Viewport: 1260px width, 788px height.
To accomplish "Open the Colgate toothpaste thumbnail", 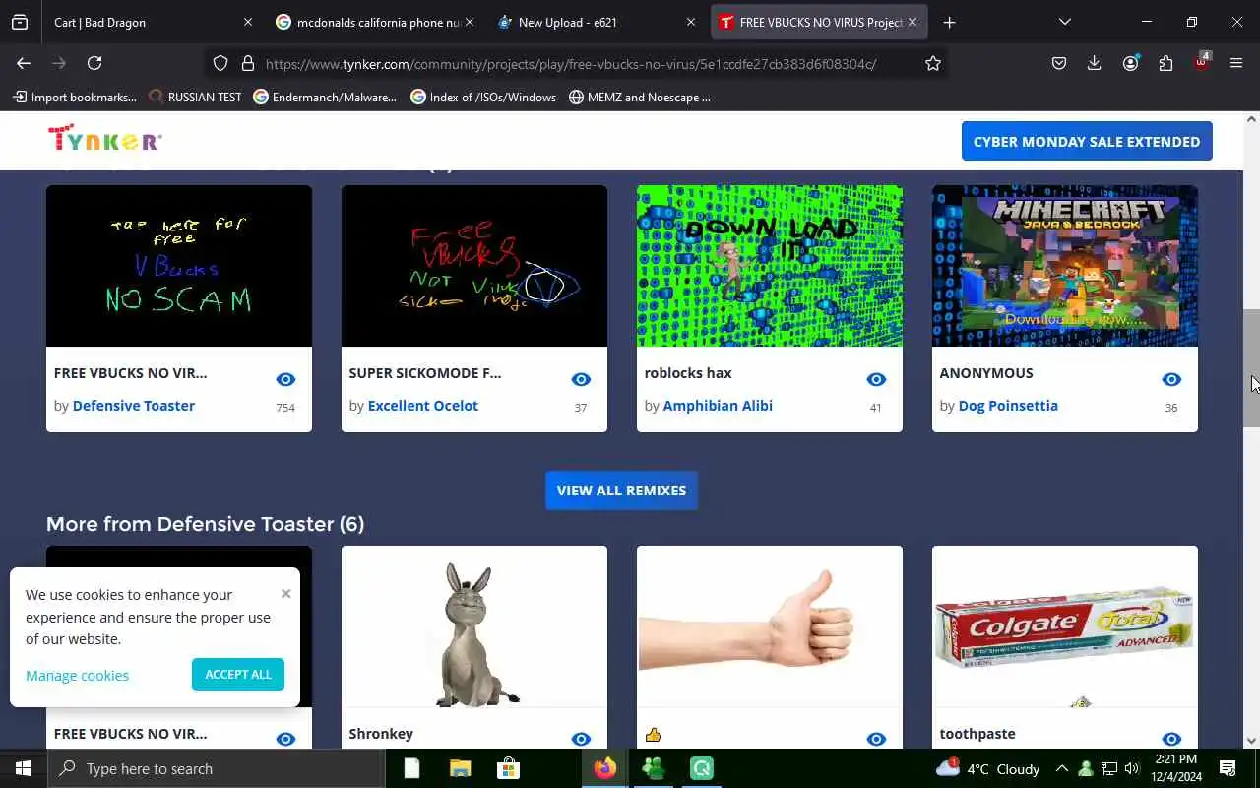I will (x=1065, y=626).
